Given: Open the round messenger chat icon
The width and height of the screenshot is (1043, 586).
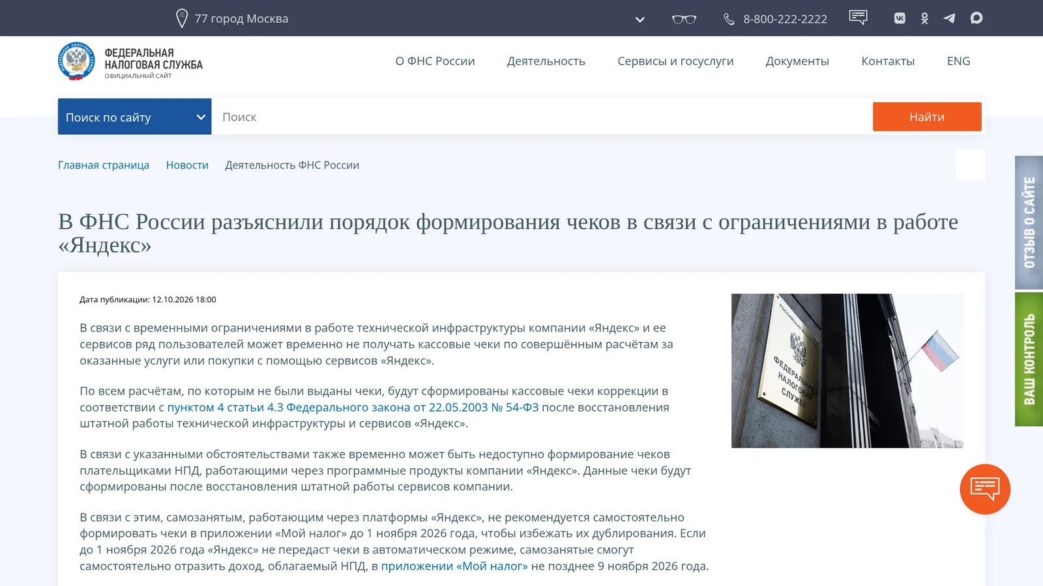Looking at the screenshot, I should point(976,18).
